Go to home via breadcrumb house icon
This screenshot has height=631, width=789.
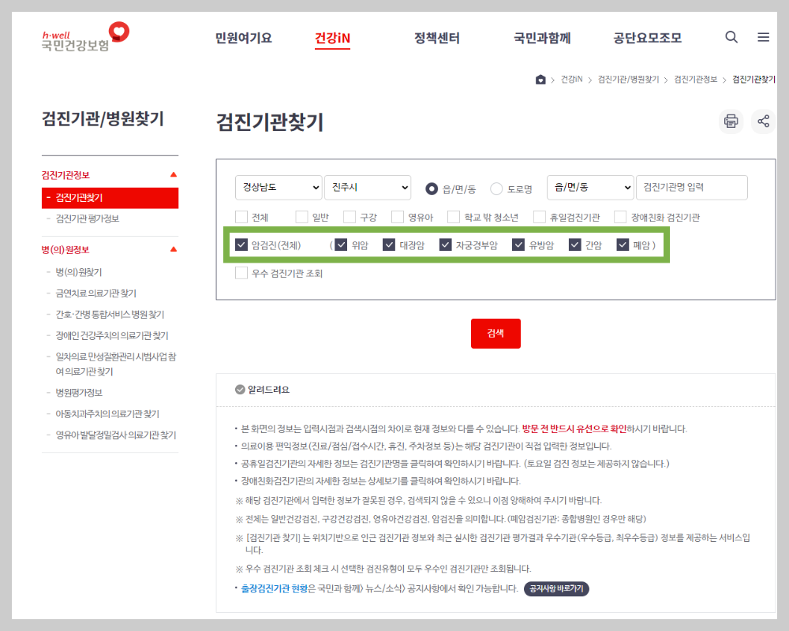[540, 80]
